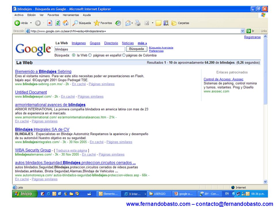276x207 pixels.
Task: Open 'Bienvenido a Blindajes Sebring' result
Action: coord(43,72)
